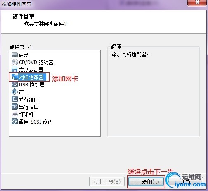
Task: Select 软盘驱动器 list entry
Action: pyautogui.click(x=31, y=70)
